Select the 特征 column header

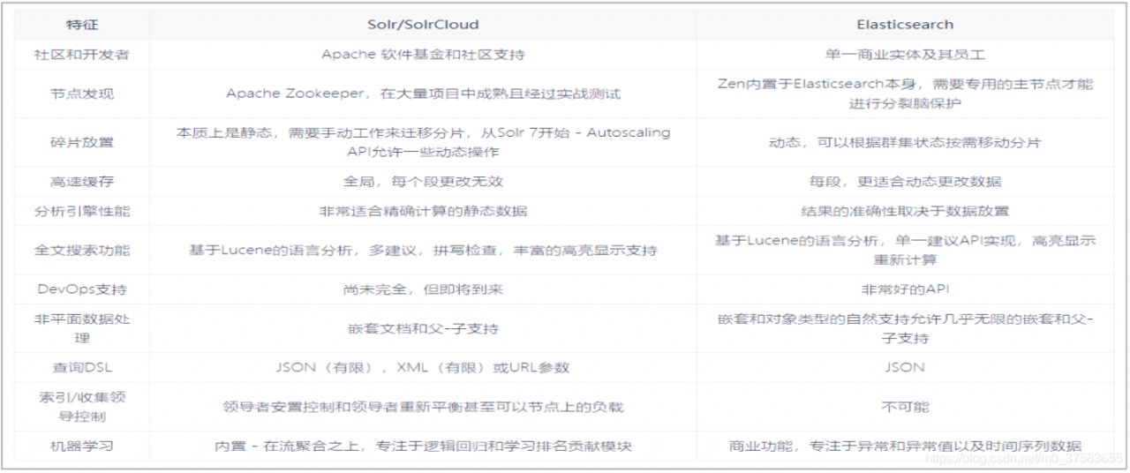coord(82,25)
